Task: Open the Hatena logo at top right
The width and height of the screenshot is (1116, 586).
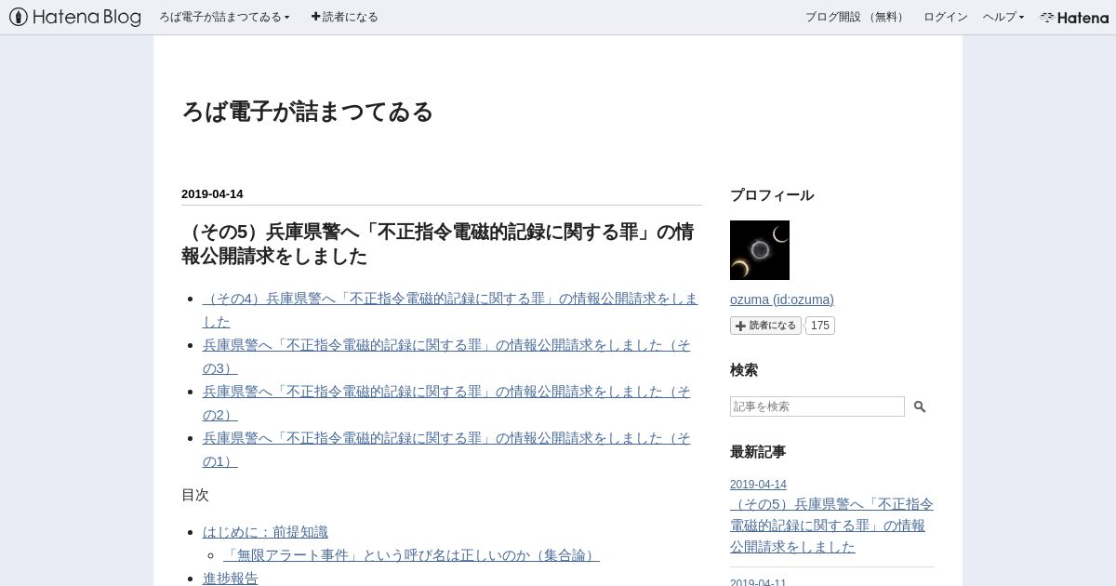Action: (1074, 17)
